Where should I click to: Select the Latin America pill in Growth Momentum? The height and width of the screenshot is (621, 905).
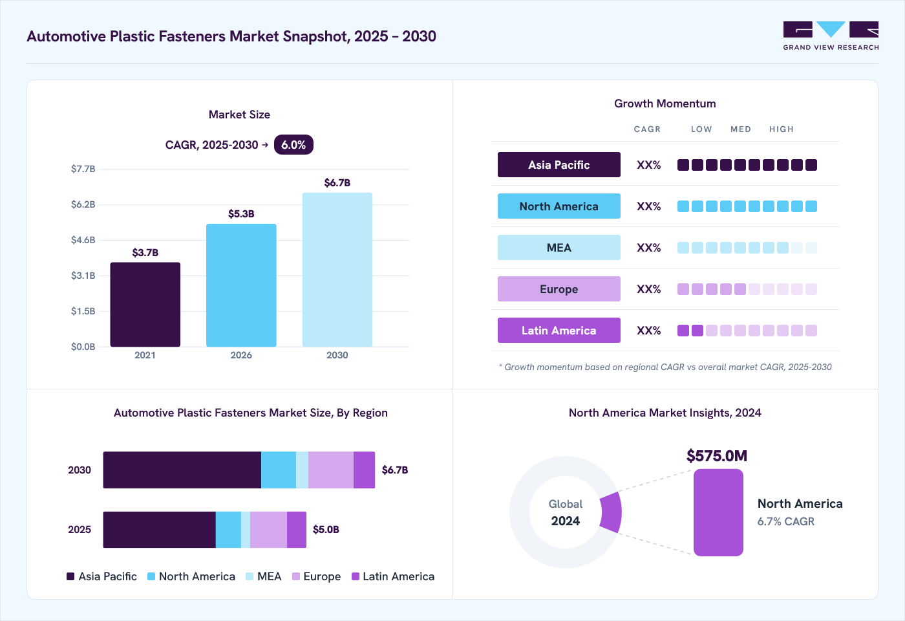559,331
